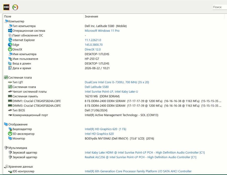Select the Dell Inc. Latitude 5580 (Mobile) value
Viewport: 227px width, 175px height.
pos(106,26)
